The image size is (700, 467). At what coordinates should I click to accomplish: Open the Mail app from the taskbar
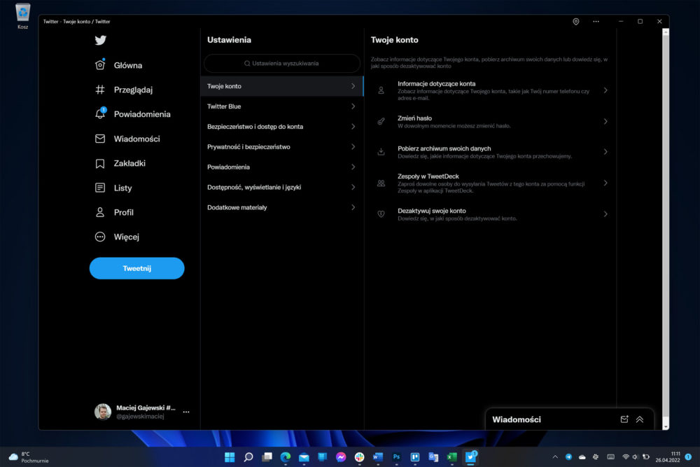tap(304, 456)
